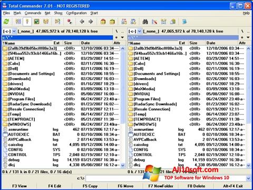Click the Alt+F4 Exit button
The image size is (253, 190).
point(232,186)
